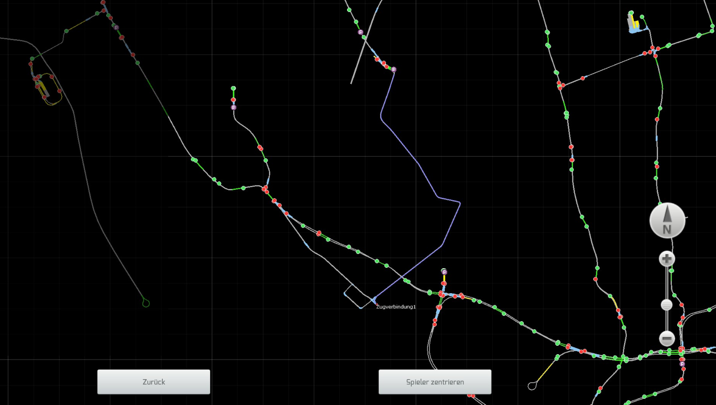Click the Spieler zentrieren button
Screen dimensions: 716x405
(x=435, y=382)
